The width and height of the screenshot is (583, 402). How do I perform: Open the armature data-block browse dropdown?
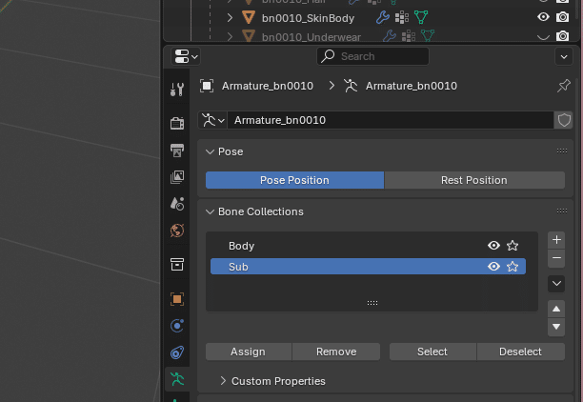click(212, 120)
